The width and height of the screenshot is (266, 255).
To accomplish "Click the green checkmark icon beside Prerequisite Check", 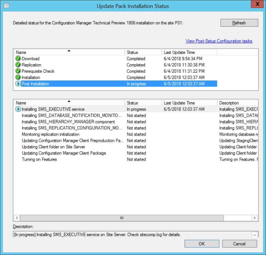I will coord(18,71).
